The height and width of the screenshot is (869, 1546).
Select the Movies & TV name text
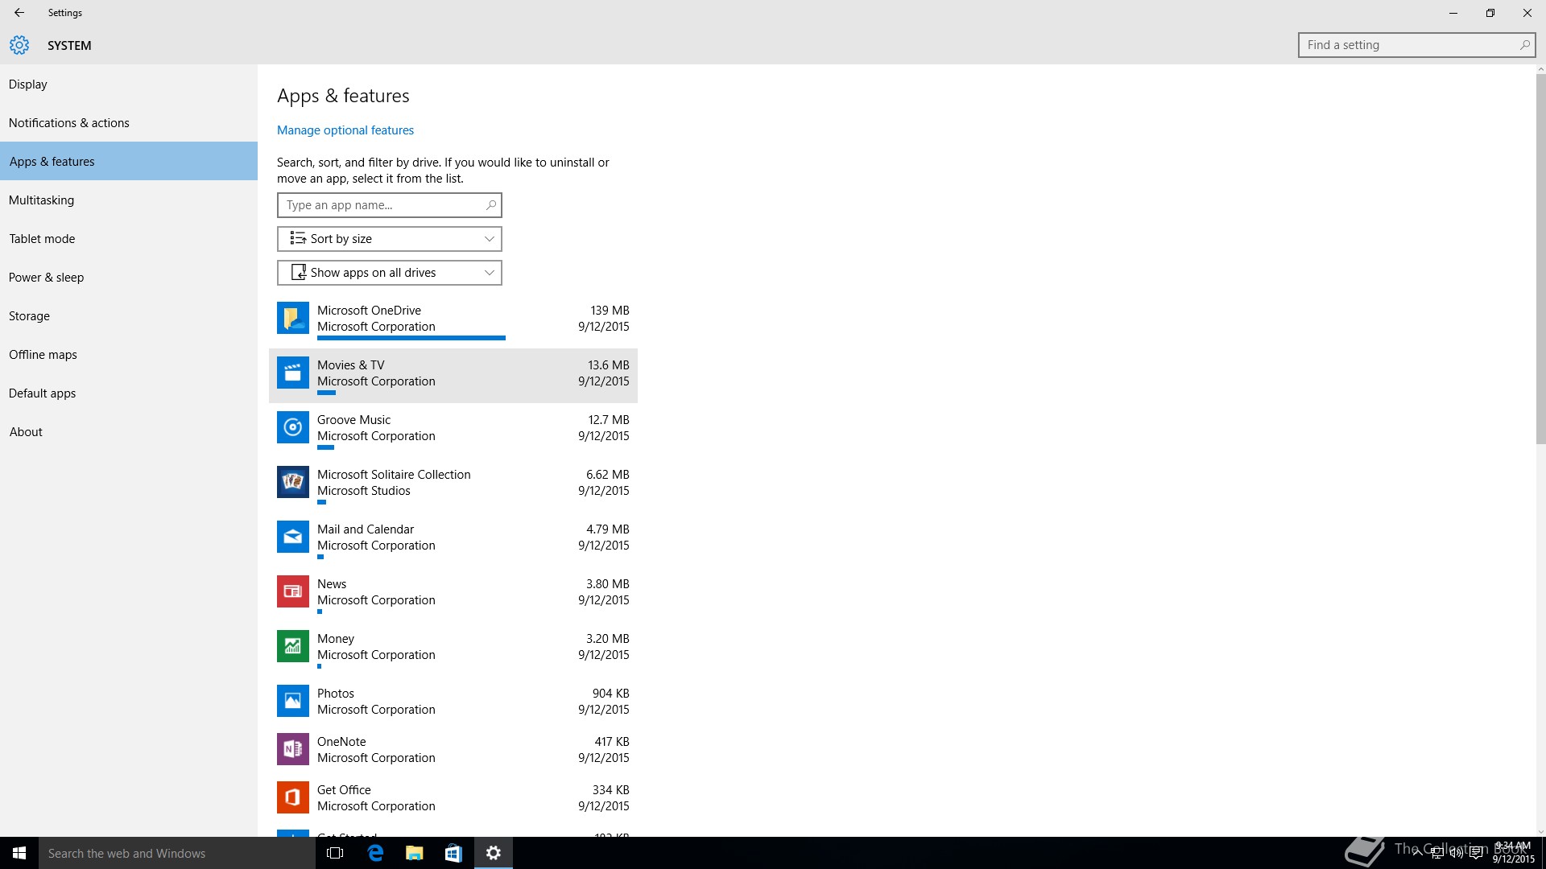350,365
